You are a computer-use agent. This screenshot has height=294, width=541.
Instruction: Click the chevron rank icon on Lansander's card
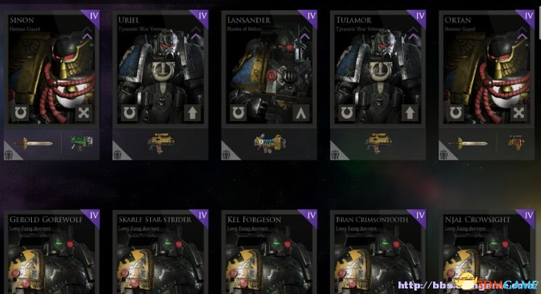[x=301, y=113]
